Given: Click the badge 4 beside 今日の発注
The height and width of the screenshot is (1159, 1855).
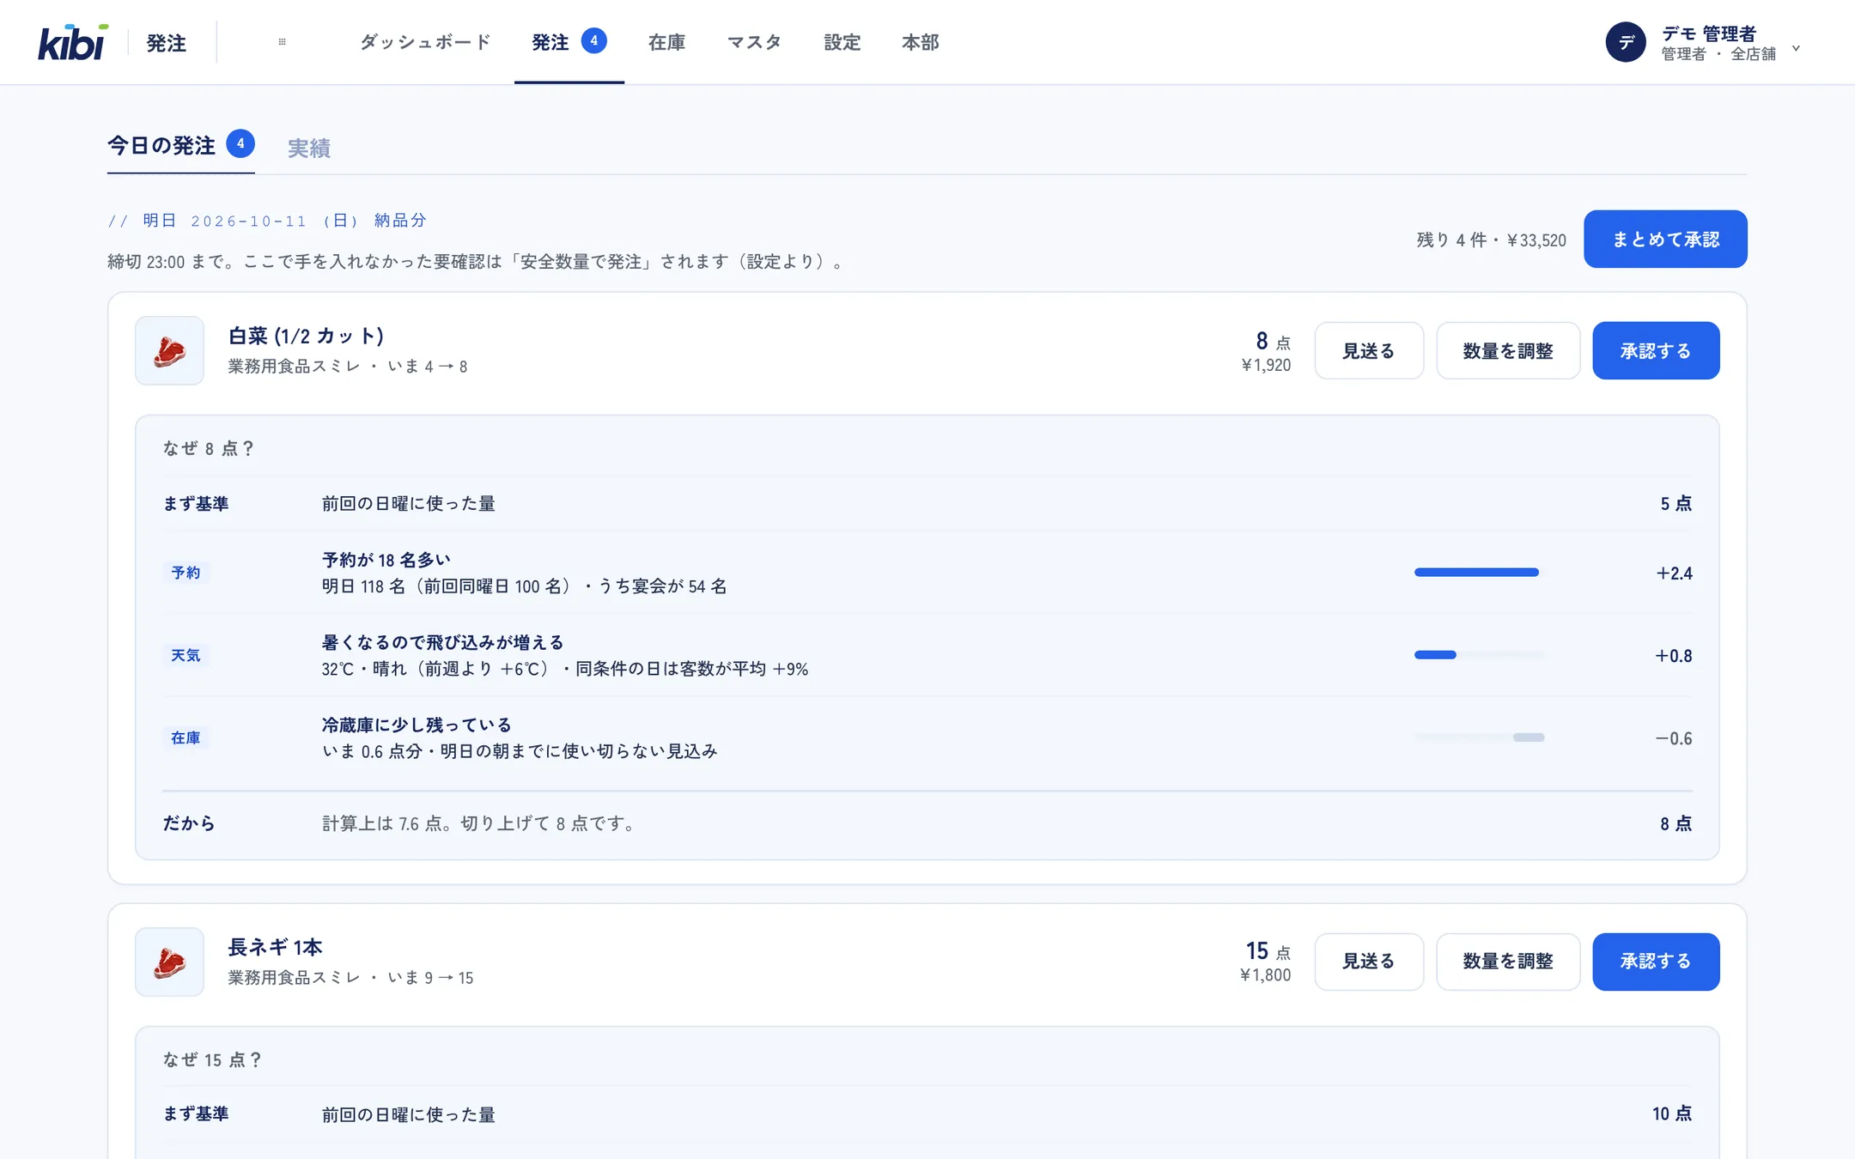Looking at the screenshot, I should pos(240,143).
